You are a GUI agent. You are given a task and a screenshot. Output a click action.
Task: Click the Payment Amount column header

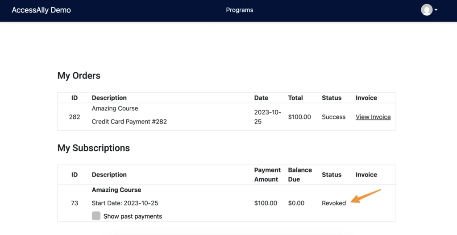tap(267, 174)
